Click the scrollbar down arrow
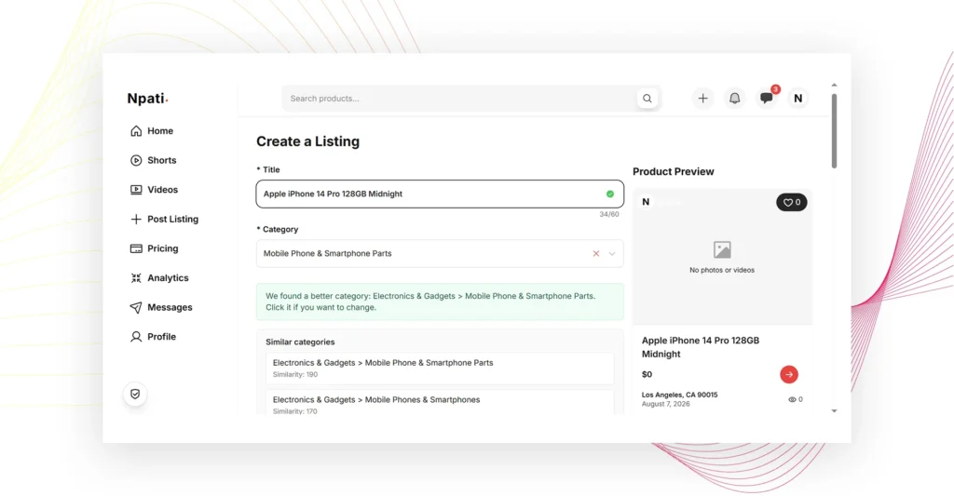This screenshot has width=954, height=496. (834, 411)
